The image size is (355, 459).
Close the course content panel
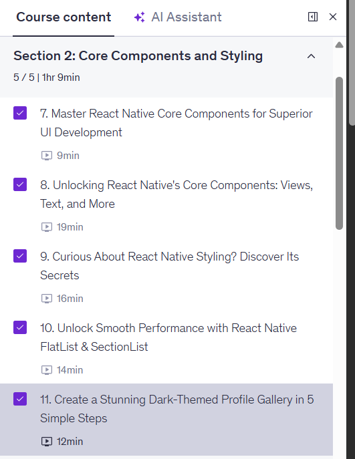pos(333,17)
